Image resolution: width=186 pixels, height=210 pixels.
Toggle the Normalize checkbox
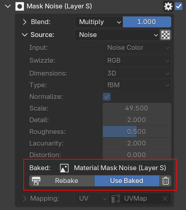(x=106, y=97)
